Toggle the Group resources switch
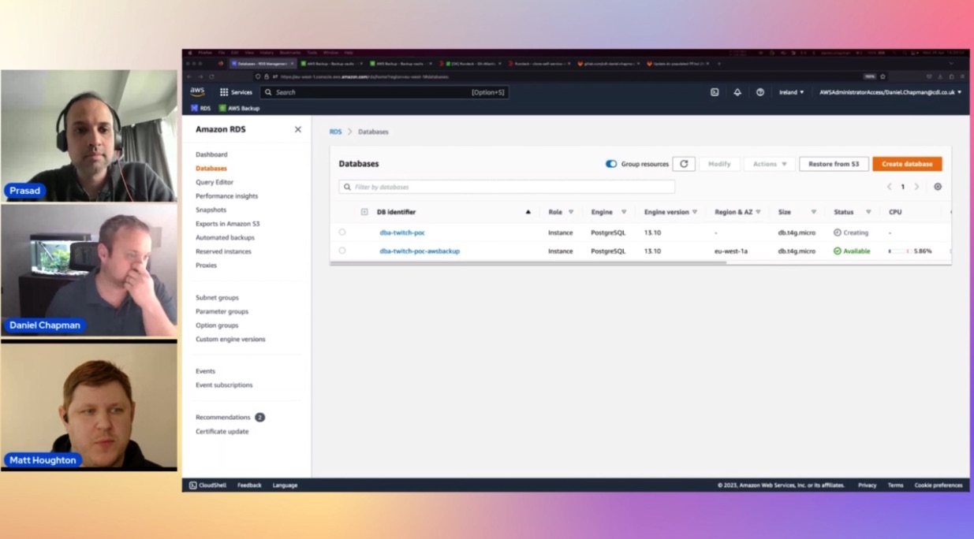The width and height of the screenshot is (974, 539). click(611, 164)
